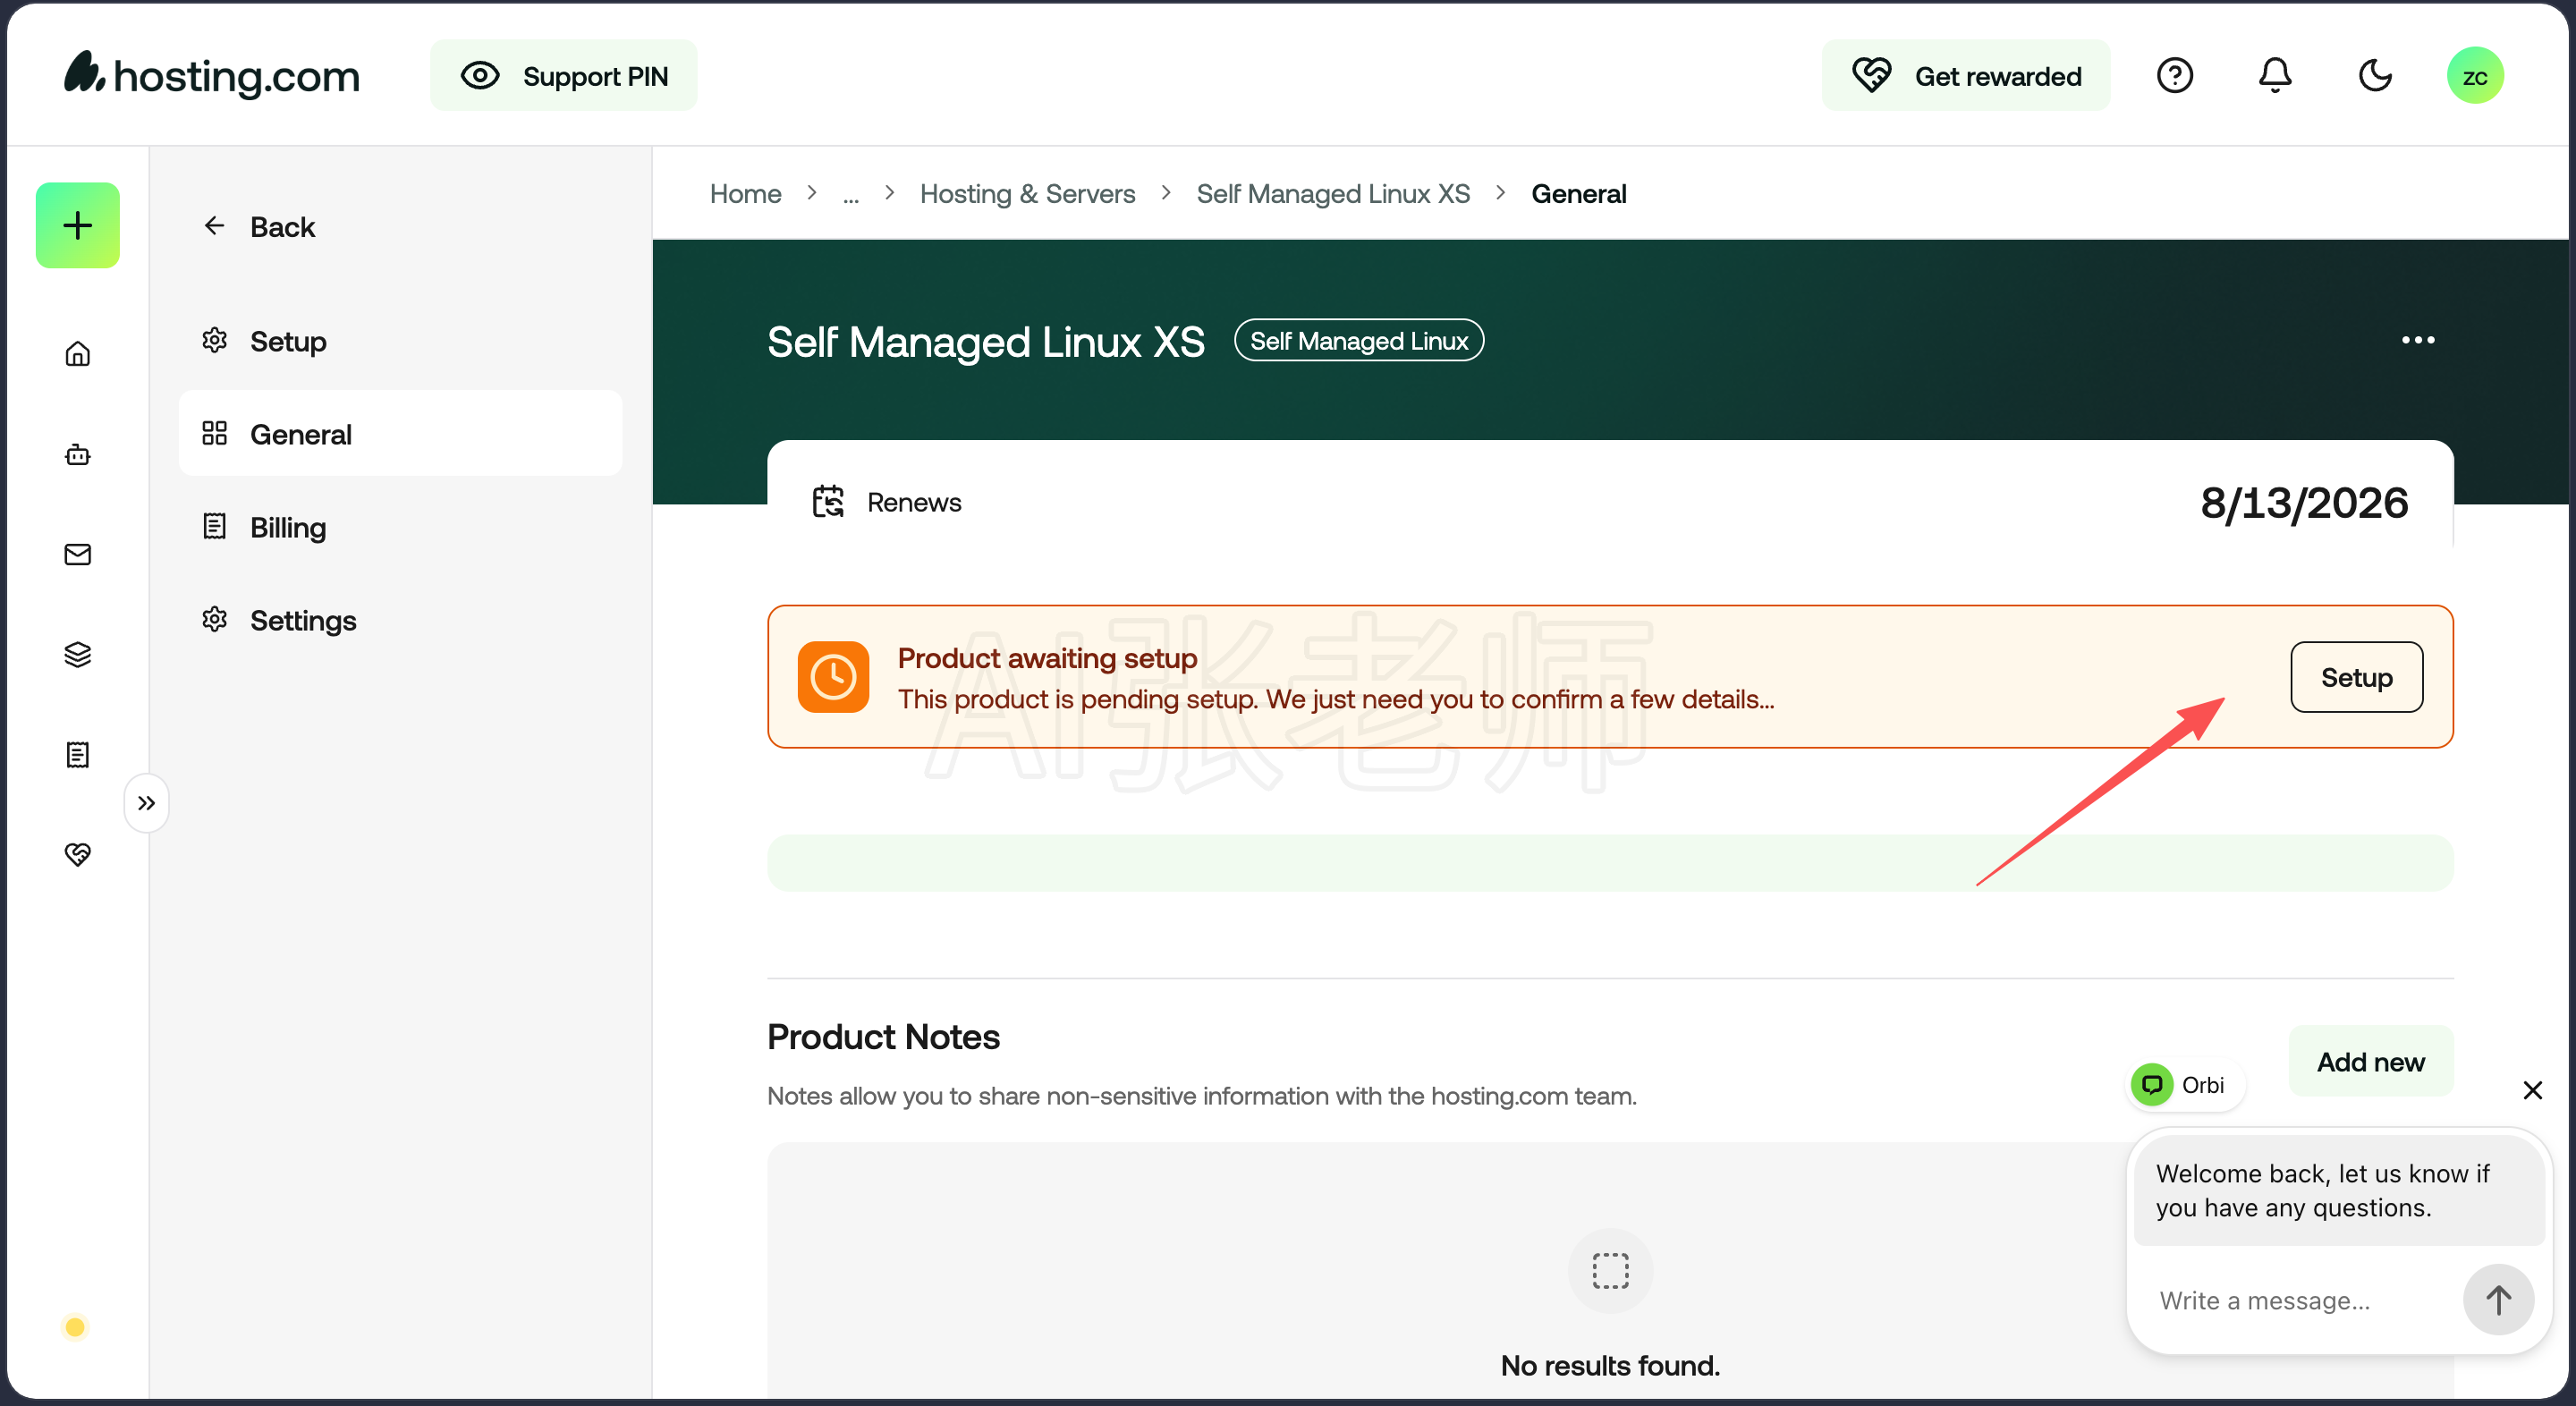The height and width of the screenshot is (1406, 2576).
Task: Click the dashed square empty-state icon
Action: (1610, 1271)
